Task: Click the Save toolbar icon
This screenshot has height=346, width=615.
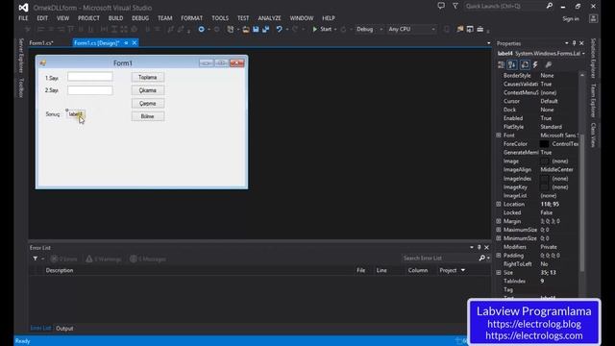Action: [256, 29]
